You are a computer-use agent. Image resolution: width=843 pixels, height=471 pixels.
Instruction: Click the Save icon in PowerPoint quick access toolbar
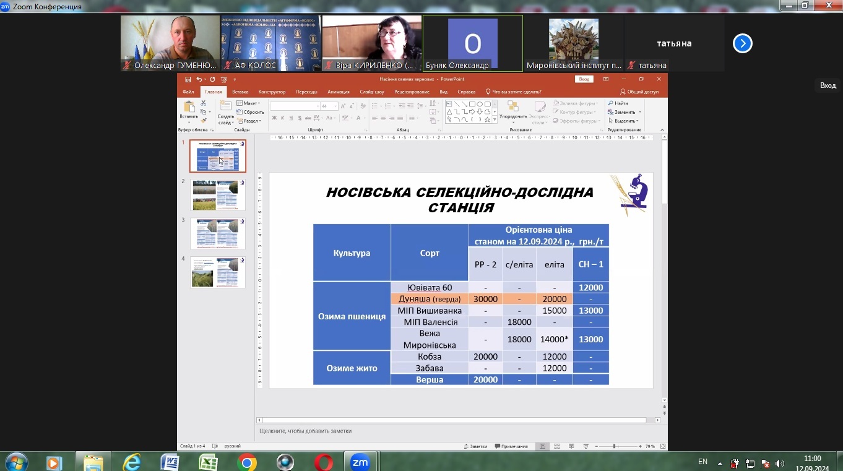188,79
